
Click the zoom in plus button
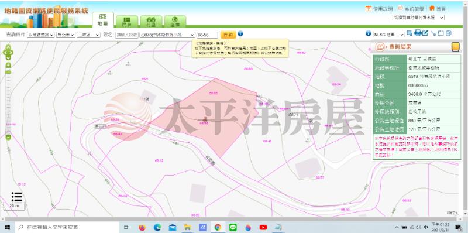[8, 66]
